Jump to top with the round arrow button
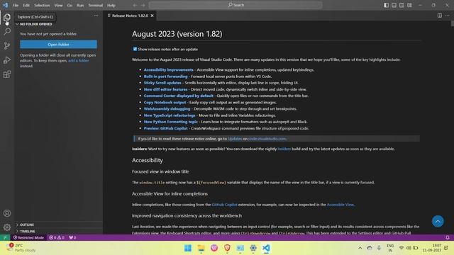This screenshot has height=255, width=454. tap(438, 222)
